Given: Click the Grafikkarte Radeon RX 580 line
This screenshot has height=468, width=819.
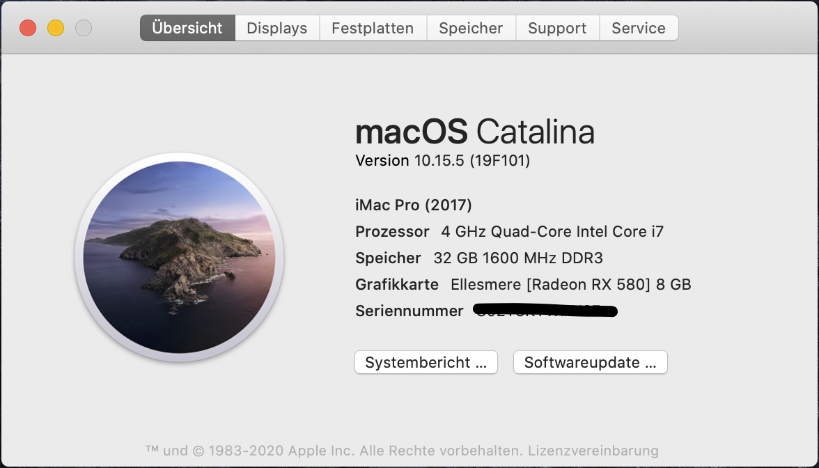Looking at the screenshot, I should [x=523, y=285].
